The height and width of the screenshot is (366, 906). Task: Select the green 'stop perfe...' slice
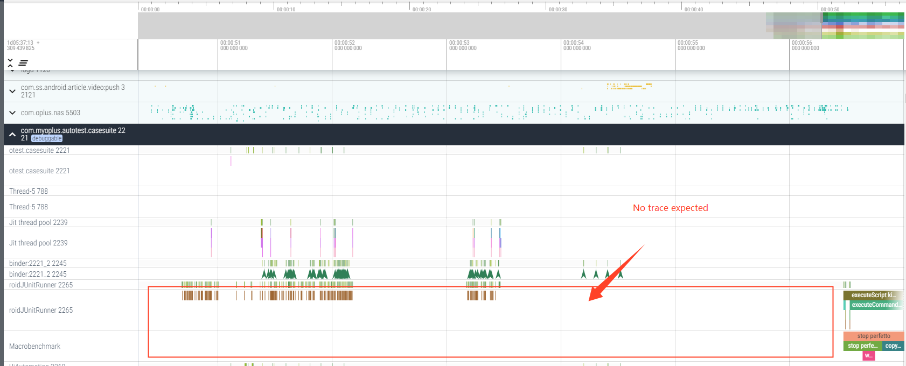pos(862,346)
